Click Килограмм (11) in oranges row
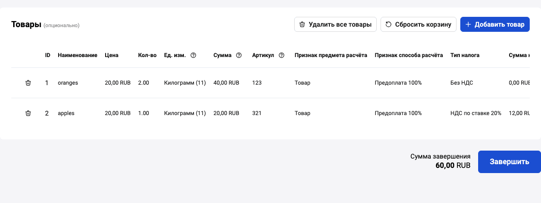541x203 pixels. 185,83
